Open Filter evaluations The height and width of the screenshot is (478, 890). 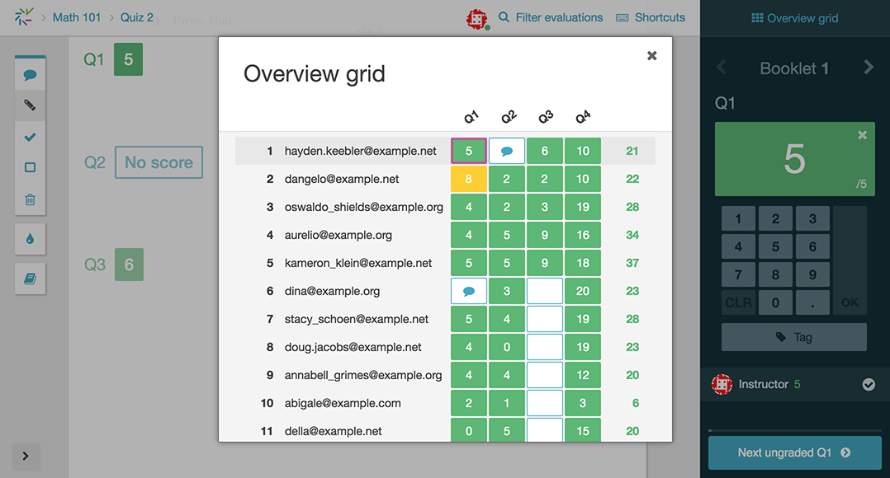pyautogui.click(x=550, y=17)
